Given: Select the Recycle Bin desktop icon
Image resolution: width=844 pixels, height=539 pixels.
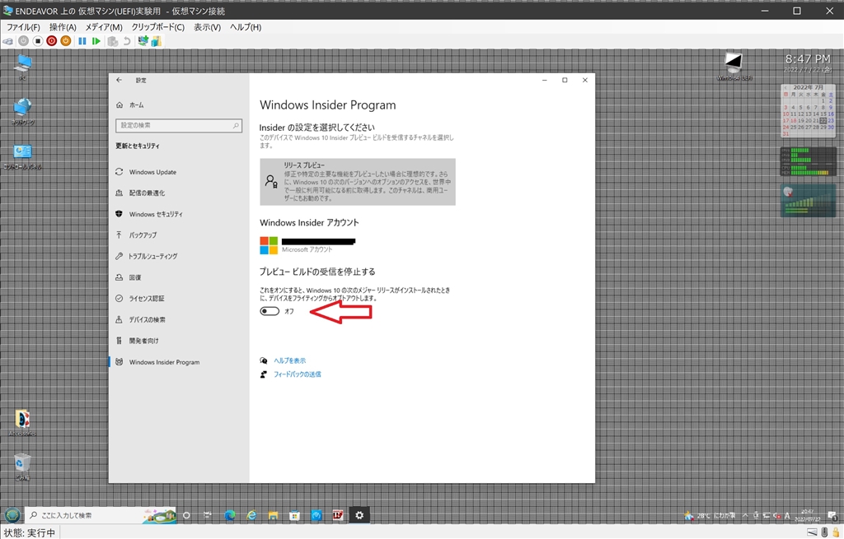Looking at the screenshot, I should [22, 467].
